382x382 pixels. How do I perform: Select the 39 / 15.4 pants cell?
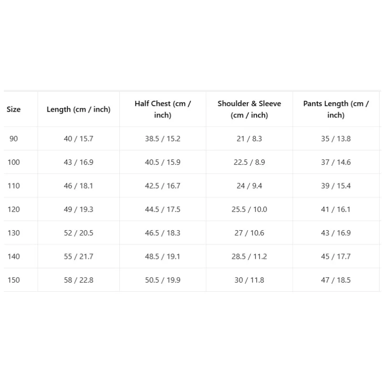(336, 186)
